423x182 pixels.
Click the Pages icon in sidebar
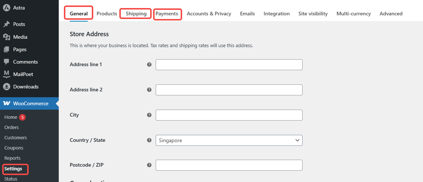point(7,49)
